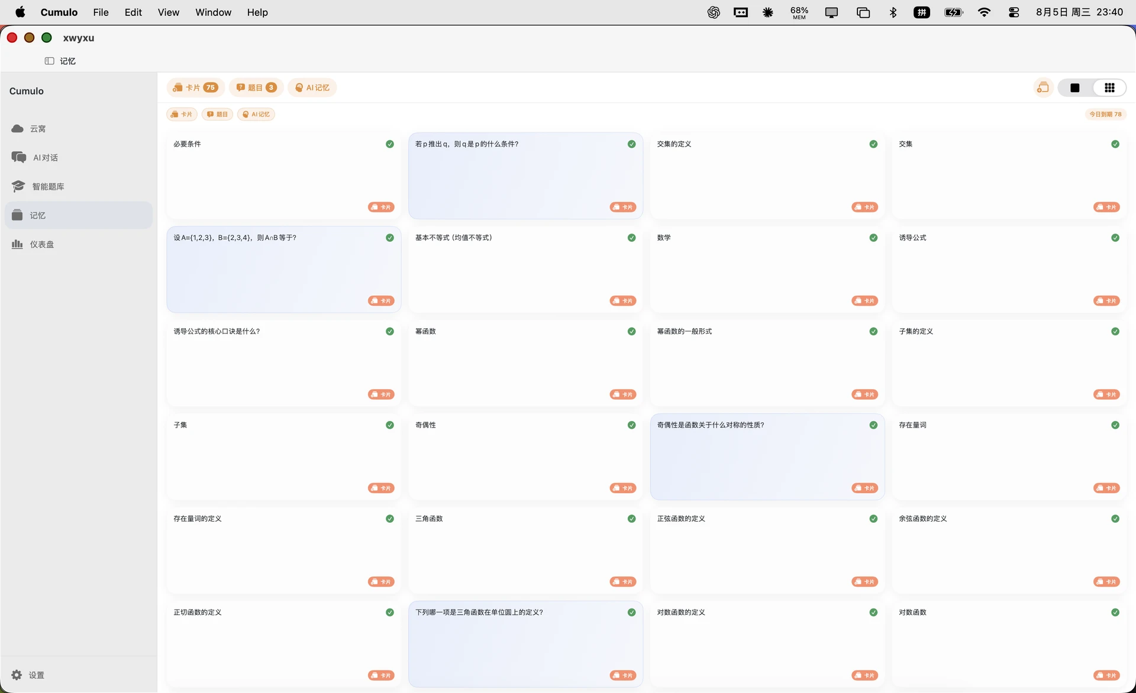Click the ChatGPT icon in menu bar

(x=714, y=12)
